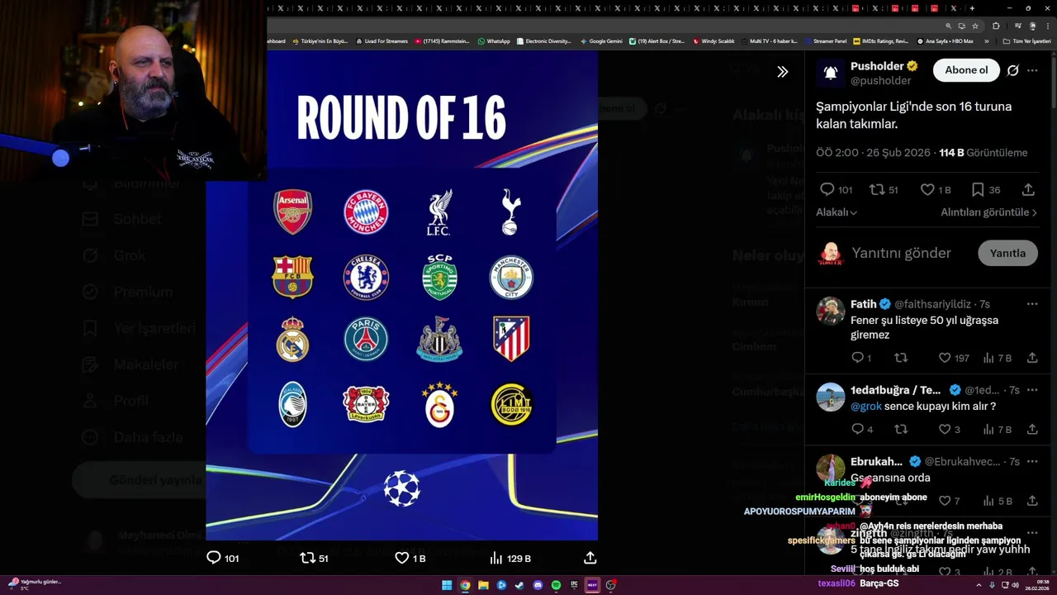1057x595 pixels.
Task: Open File Explorer from the taskbar
Action: [x=483, y=585]
